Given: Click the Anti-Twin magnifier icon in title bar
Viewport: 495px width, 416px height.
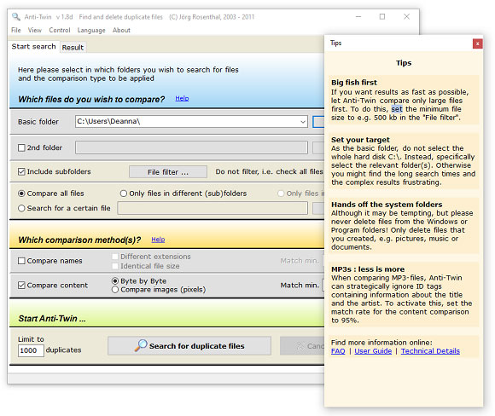Looking at the screenshot, I should click(15, 17).
